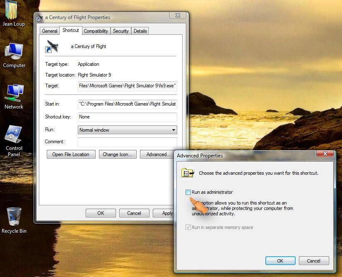The image size is (342, 277).
Task: Open the Jean Loup user folder icon
Action: click(14, 13)
